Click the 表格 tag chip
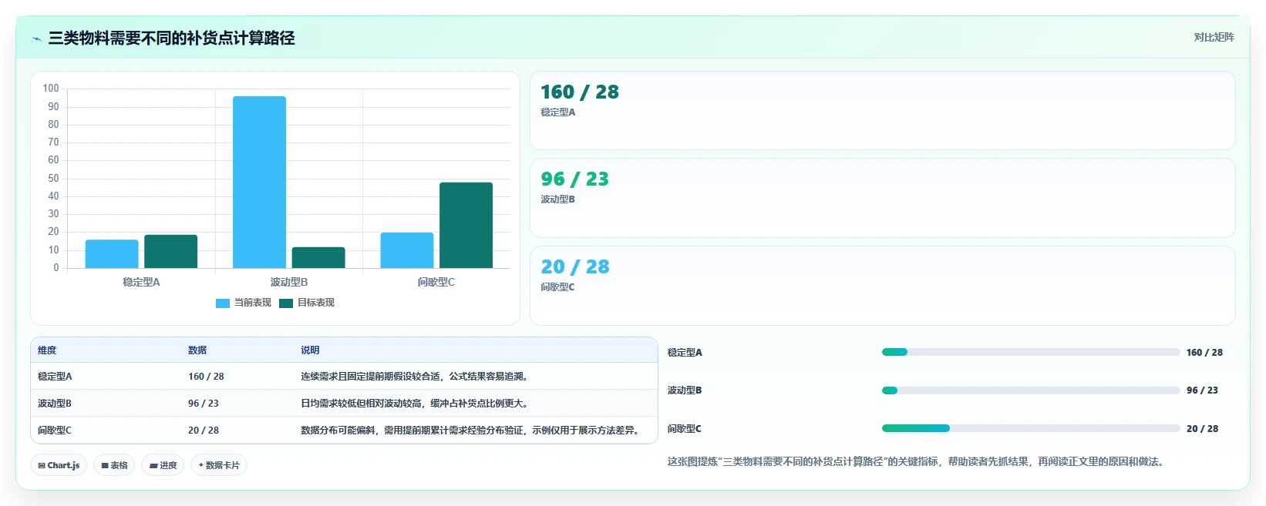 coord(114,465)
